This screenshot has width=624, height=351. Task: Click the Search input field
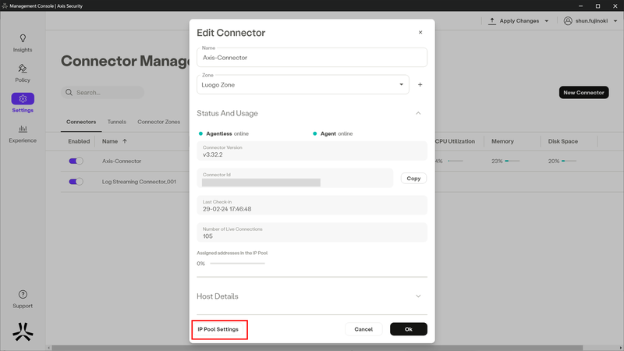pos(103,92)
